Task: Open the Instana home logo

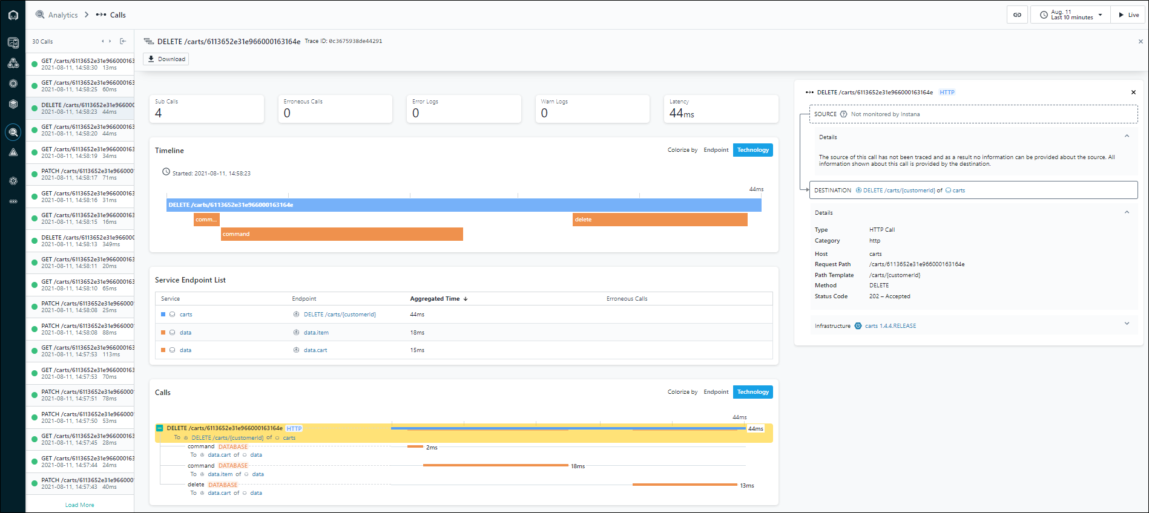Action: (x=13, y=15)
